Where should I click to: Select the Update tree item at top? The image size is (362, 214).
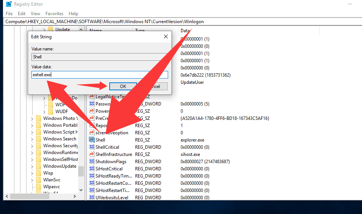point(63,29)
